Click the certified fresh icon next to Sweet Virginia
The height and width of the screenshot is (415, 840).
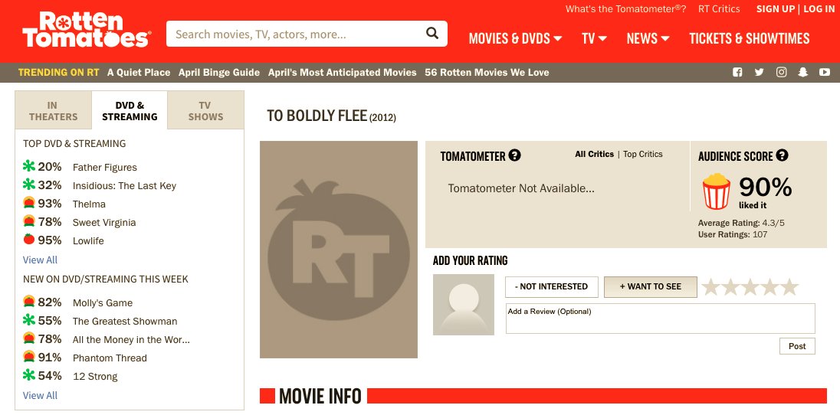point(29,221)
